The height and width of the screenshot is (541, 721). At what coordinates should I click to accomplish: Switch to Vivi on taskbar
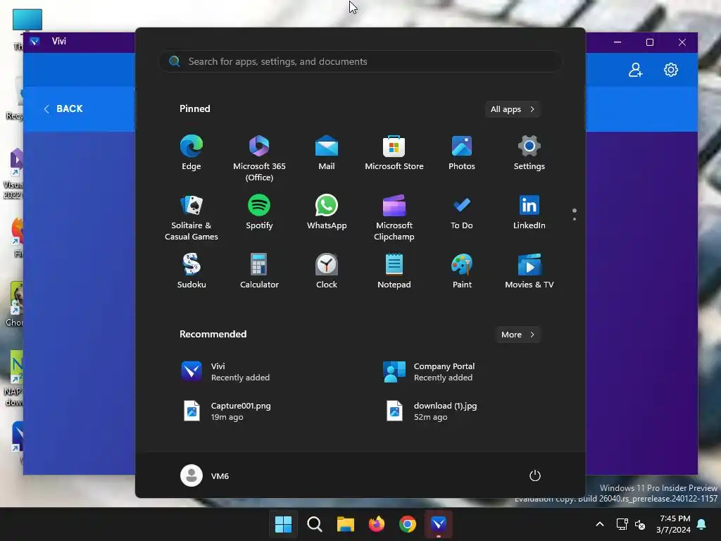439,524
